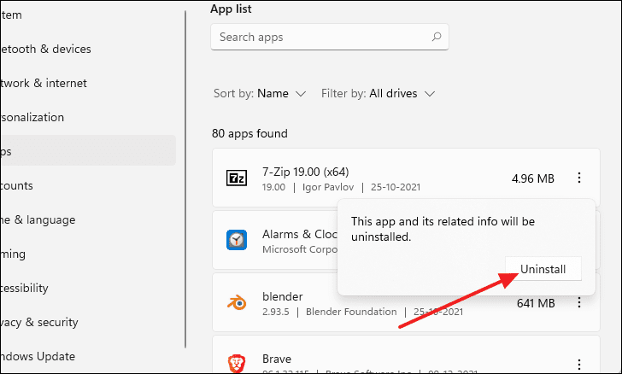The height and width of the screenshot is (374, 622).
Task: Go to Personalization settings
Action: (32, 117)
